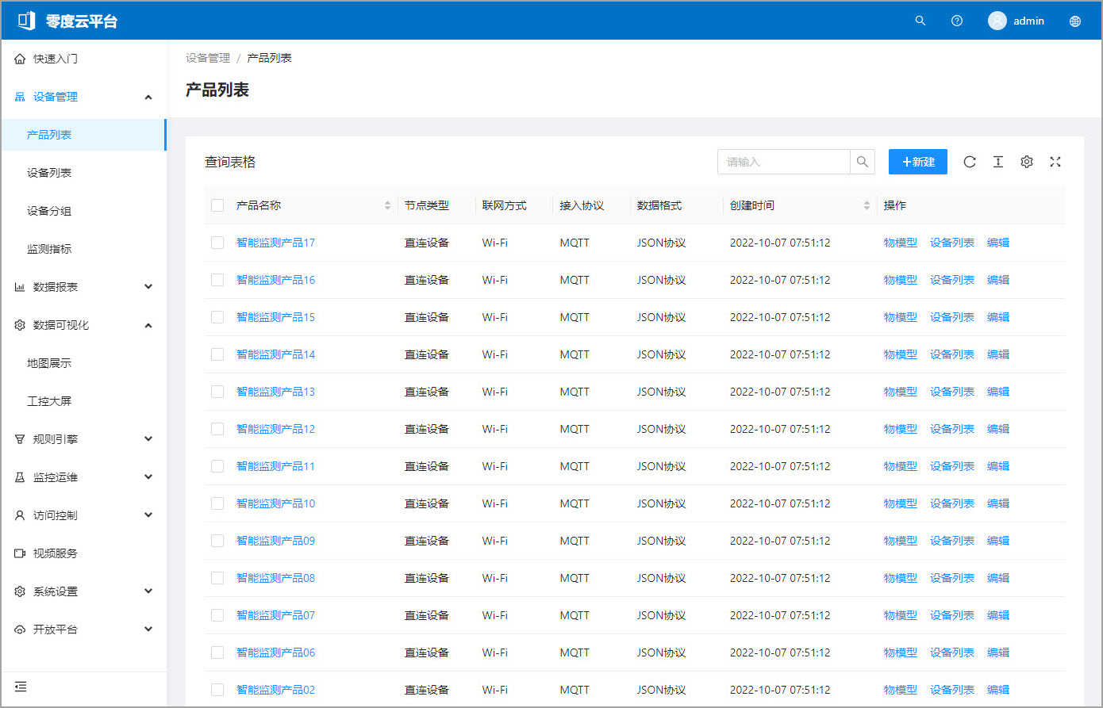The height and width of the screenshot is (708, 1103).
Task: Check the box for 智能监测产品17
Action: [217, 243]
